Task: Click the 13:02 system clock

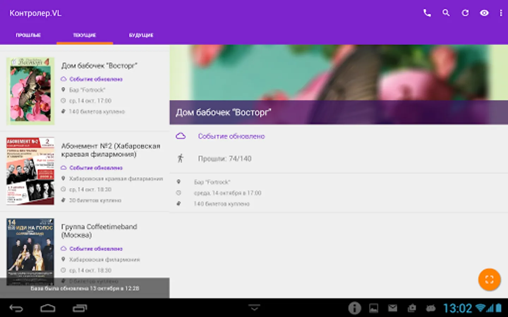Action: click(458, 308)
